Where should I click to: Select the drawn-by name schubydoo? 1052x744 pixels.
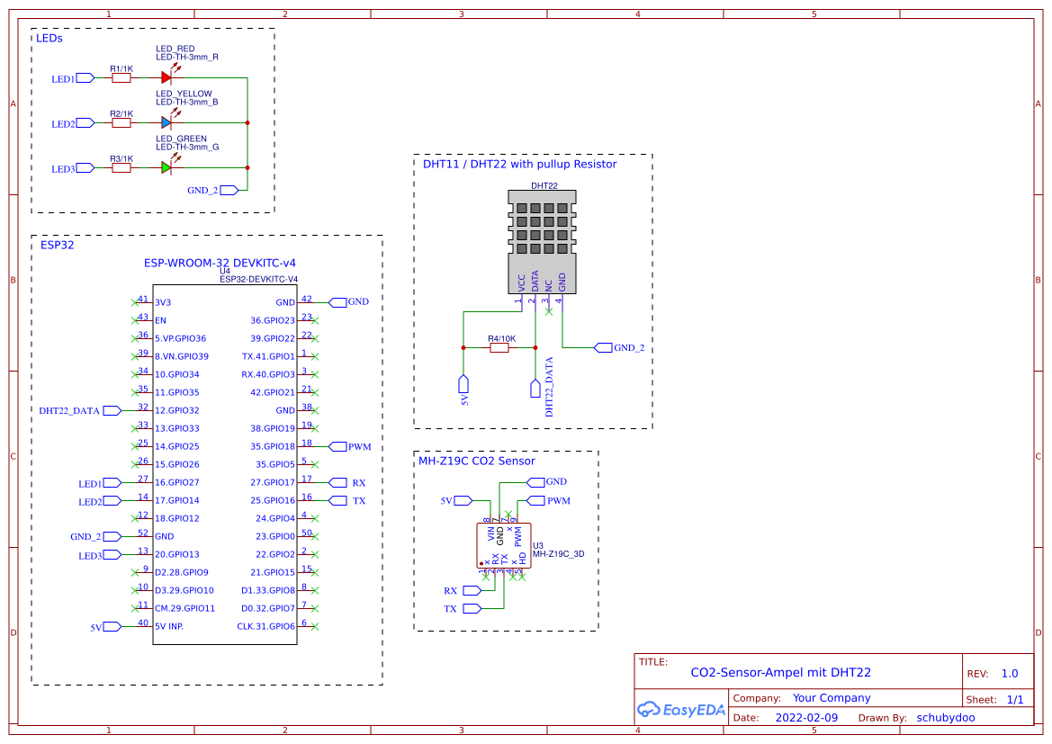click(945, 718)
